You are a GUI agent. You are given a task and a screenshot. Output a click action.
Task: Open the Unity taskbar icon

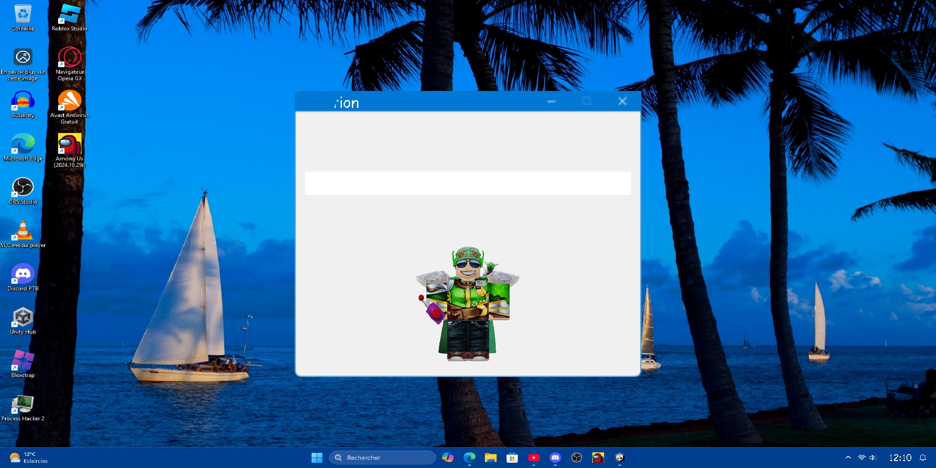(x=620, y=458)
